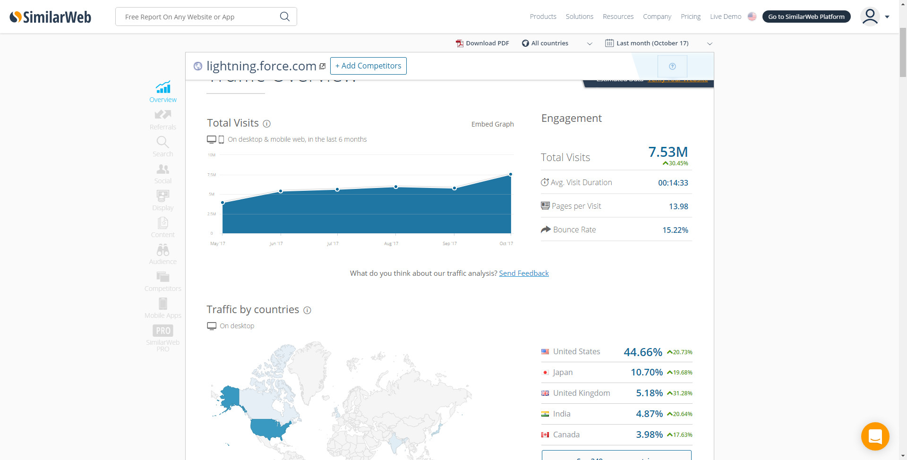Viewport: 907px width, 460px height.
Task: Open the Audience sidebar section
Action: pyautogui.click(x=163, y=255)
